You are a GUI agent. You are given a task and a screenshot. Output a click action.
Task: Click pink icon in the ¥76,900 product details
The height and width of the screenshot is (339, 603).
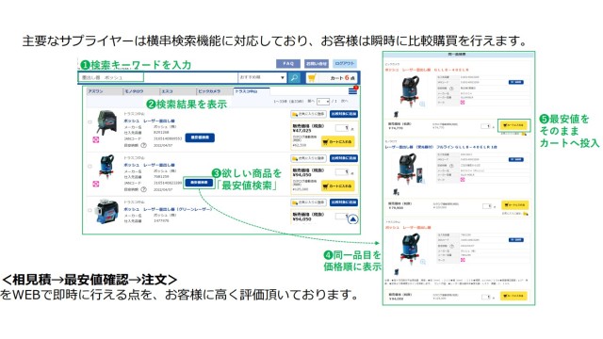[463, 180]
